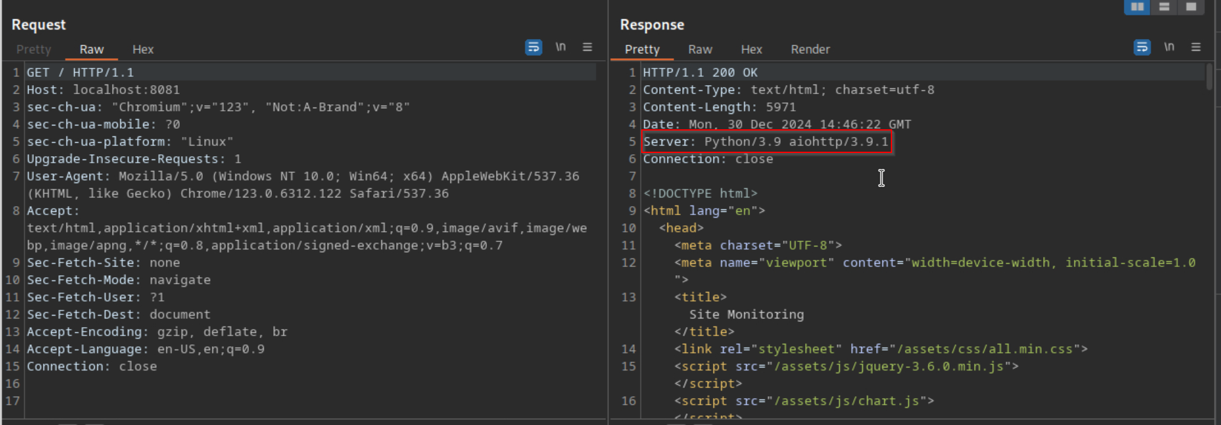Open Request panel hamburger options menu
Viewport: 1221px width, 425px height.
[587, 47]
